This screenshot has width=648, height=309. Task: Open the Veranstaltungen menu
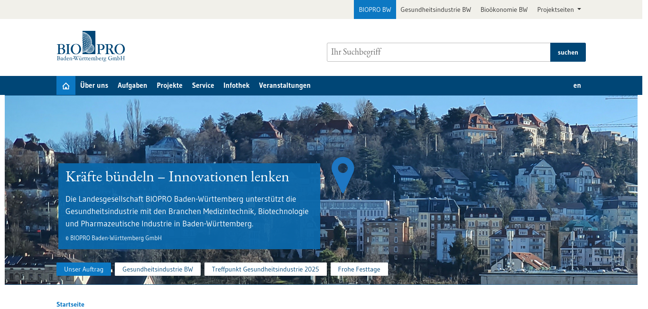(x=285, y=85)
